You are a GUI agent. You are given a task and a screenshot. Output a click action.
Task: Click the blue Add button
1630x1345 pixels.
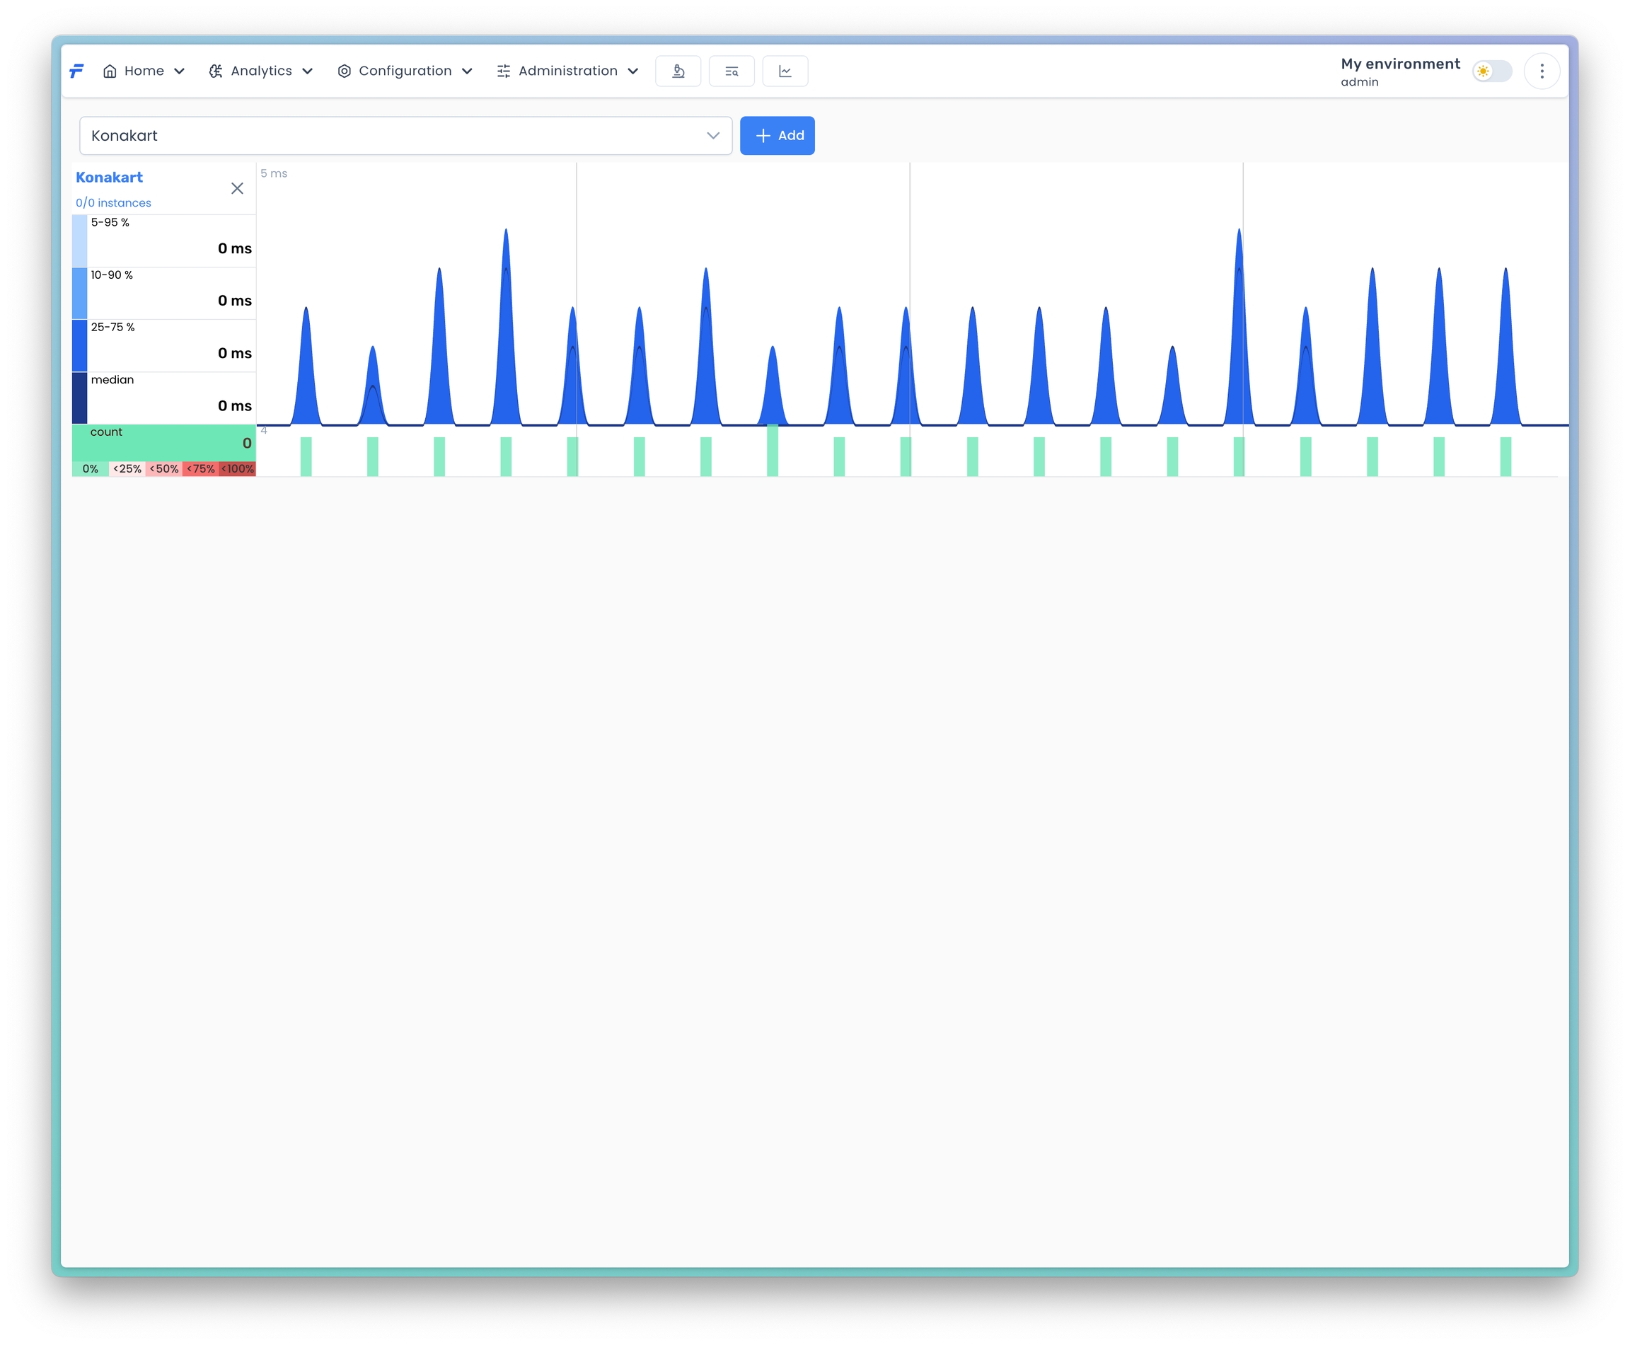click(x=777, y=136)
